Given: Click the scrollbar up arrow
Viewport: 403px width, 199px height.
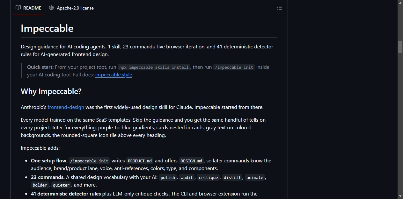Looking at the screenshot, I should [x=400, y=3].
